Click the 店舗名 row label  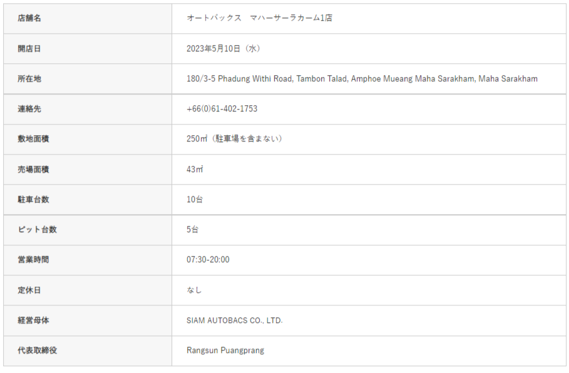click(x=29, y=18)
